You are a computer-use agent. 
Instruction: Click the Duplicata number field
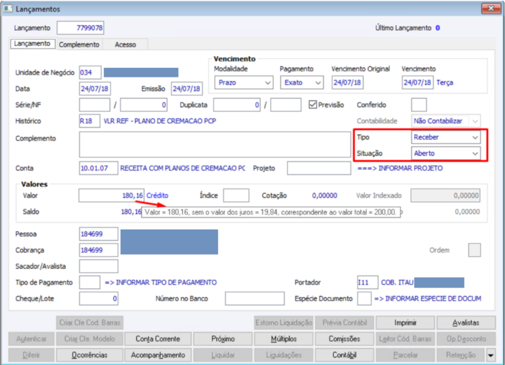pos(237,104)
